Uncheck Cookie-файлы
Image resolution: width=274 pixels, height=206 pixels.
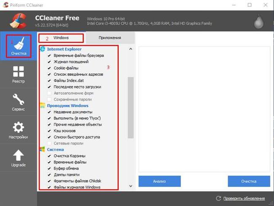tap(49, 68)
